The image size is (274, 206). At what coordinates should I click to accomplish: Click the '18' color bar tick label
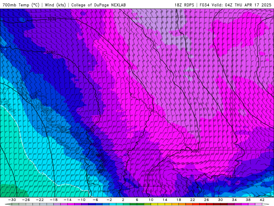click(178, 200)
